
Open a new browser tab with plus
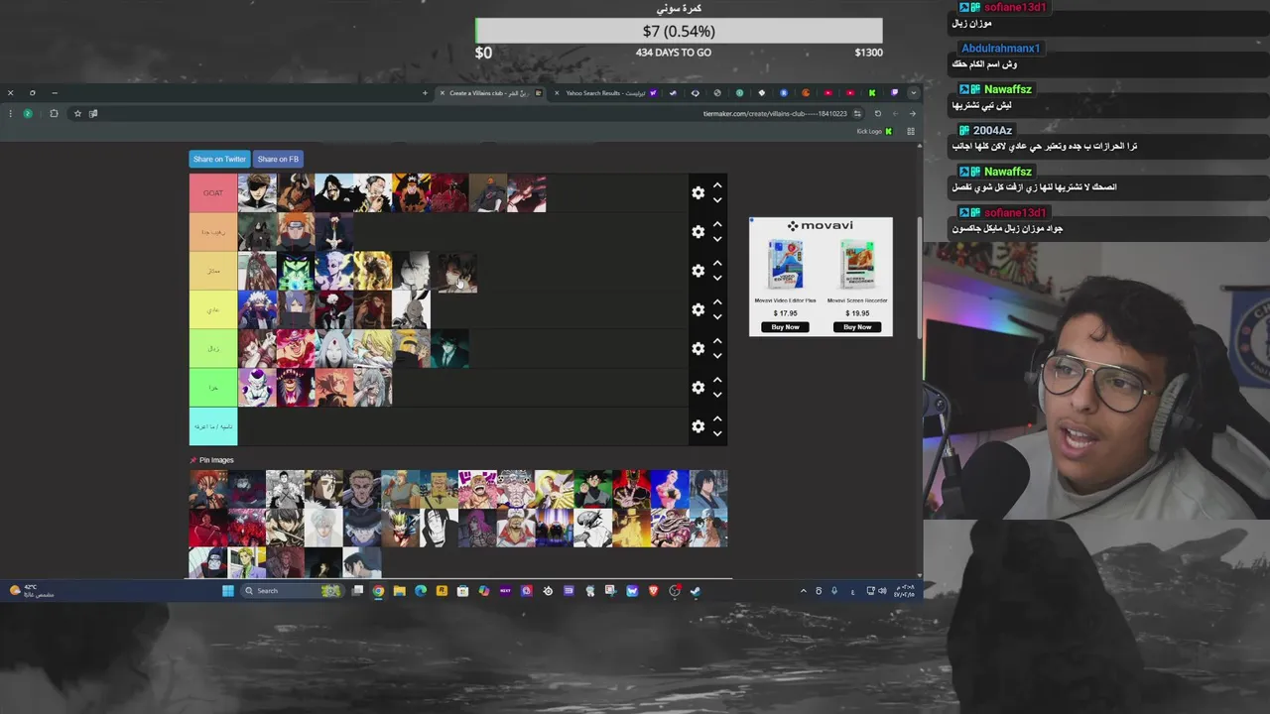tap(425, 93)
